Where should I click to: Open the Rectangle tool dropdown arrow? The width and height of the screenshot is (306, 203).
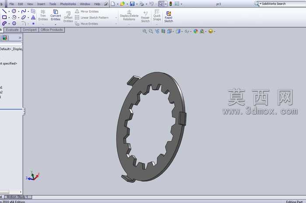coord(9,18)
